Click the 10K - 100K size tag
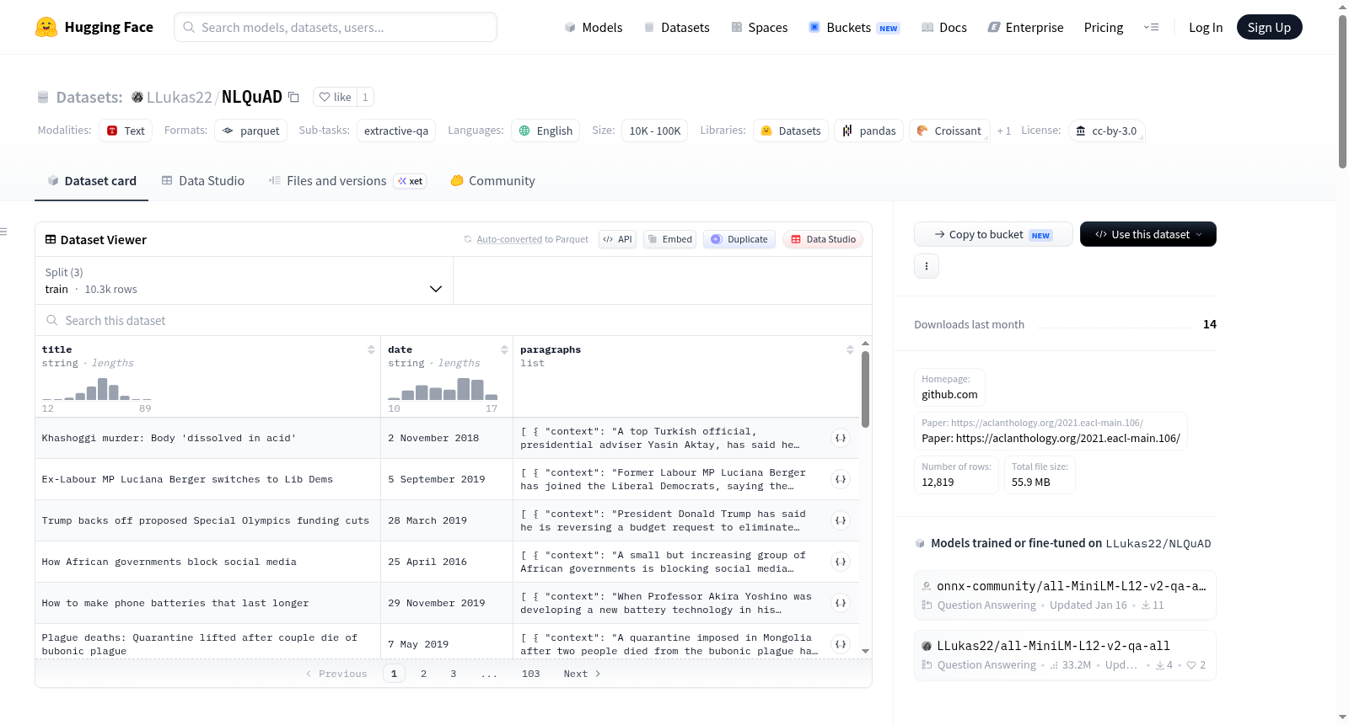This screenshot has width=1349, height=725. (654, 131)
